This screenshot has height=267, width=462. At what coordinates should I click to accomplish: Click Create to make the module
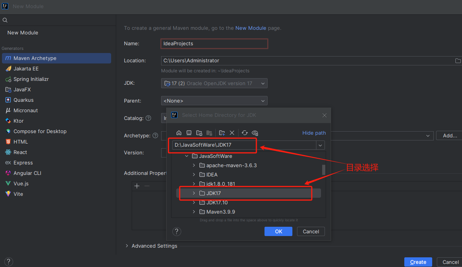(418, 262)
